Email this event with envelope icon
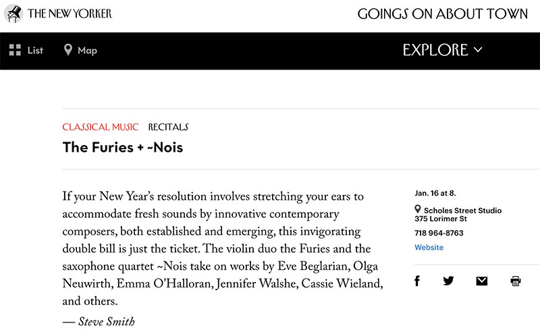Image resolution: width=540 pixels, height=336 pixels. 482,281
